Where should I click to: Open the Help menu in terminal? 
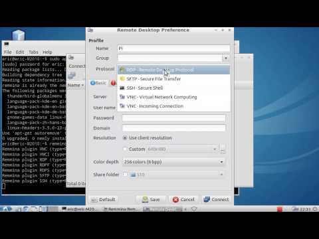tap(47, 52)
